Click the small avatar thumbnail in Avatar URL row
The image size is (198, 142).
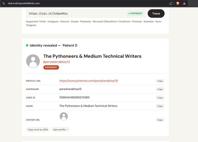tap(64, 116)
